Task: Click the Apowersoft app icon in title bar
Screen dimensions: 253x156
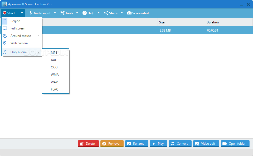Action: coord(4,4)
